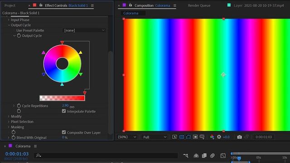The height and width of the screenshot is (163, 290).
Task: Expand Blend With Original property
Action: (9, 138)
